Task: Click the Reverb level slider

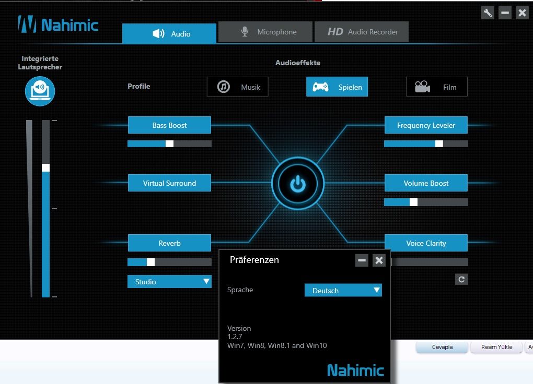Action: click(169, 262)
